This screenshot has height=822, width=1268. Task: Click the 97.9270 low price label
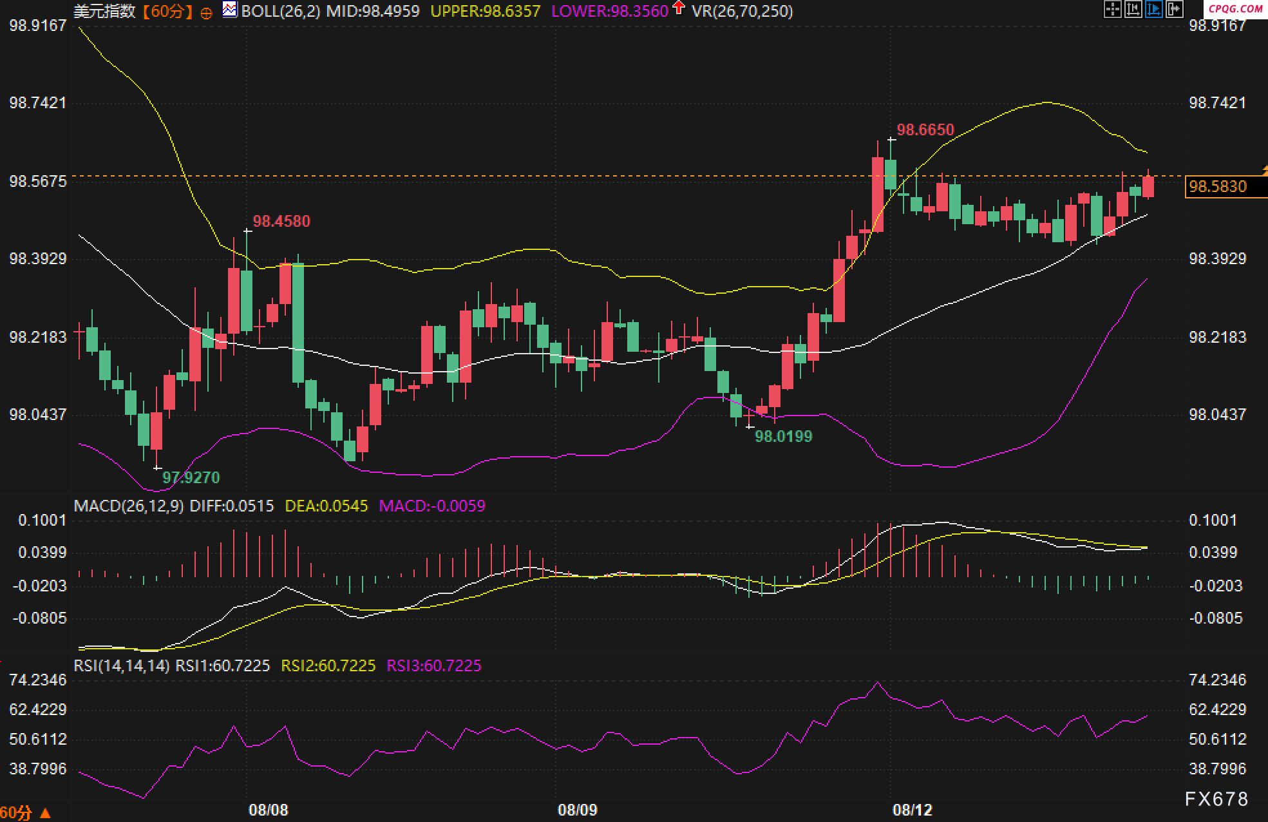191,477
